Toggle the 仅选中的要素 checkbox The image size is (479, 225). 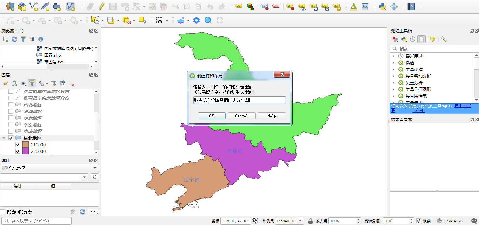pos(3,212)
